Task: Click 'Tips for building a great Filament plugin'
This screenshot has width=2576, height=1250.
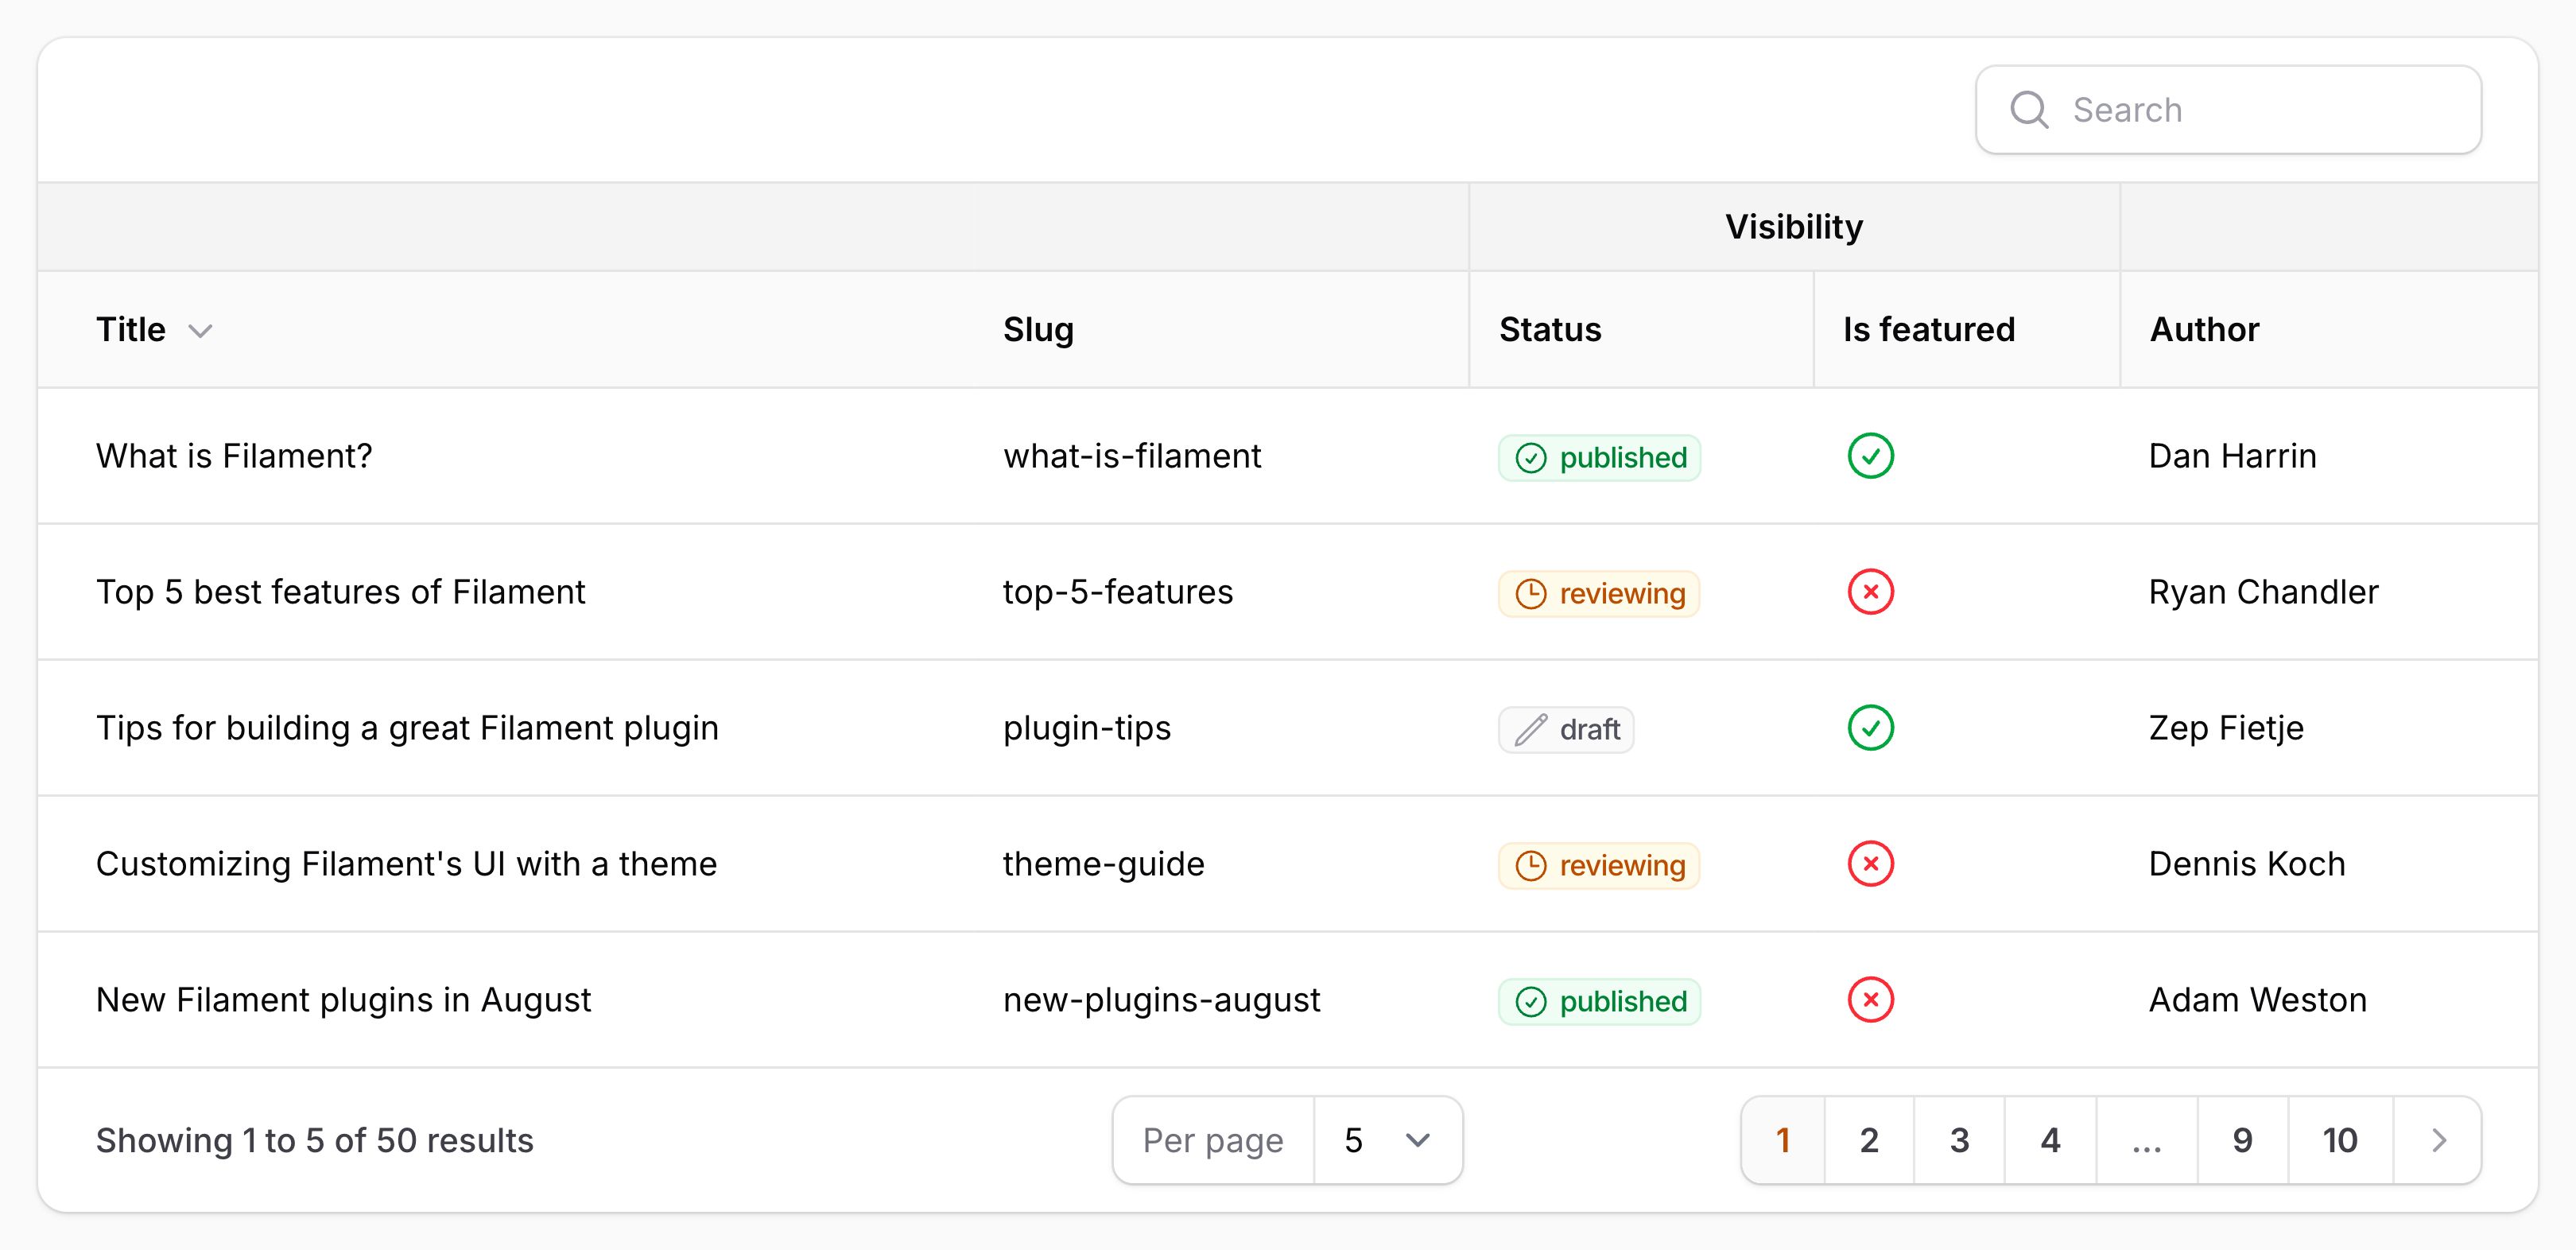Action: tap(407, 728)
